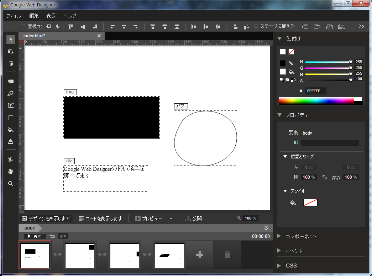
Task: Collapse the プロパティ panel
Action: (x=279, y=115)
